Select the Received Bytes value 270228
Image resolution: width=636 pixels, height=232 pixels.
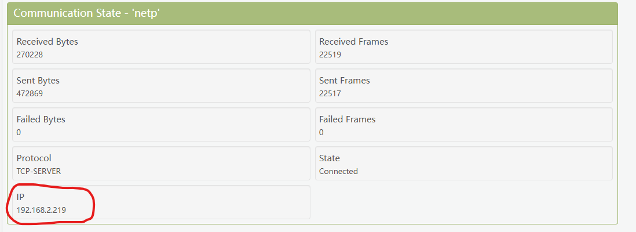pyautogui.click(x=30, y=55)
